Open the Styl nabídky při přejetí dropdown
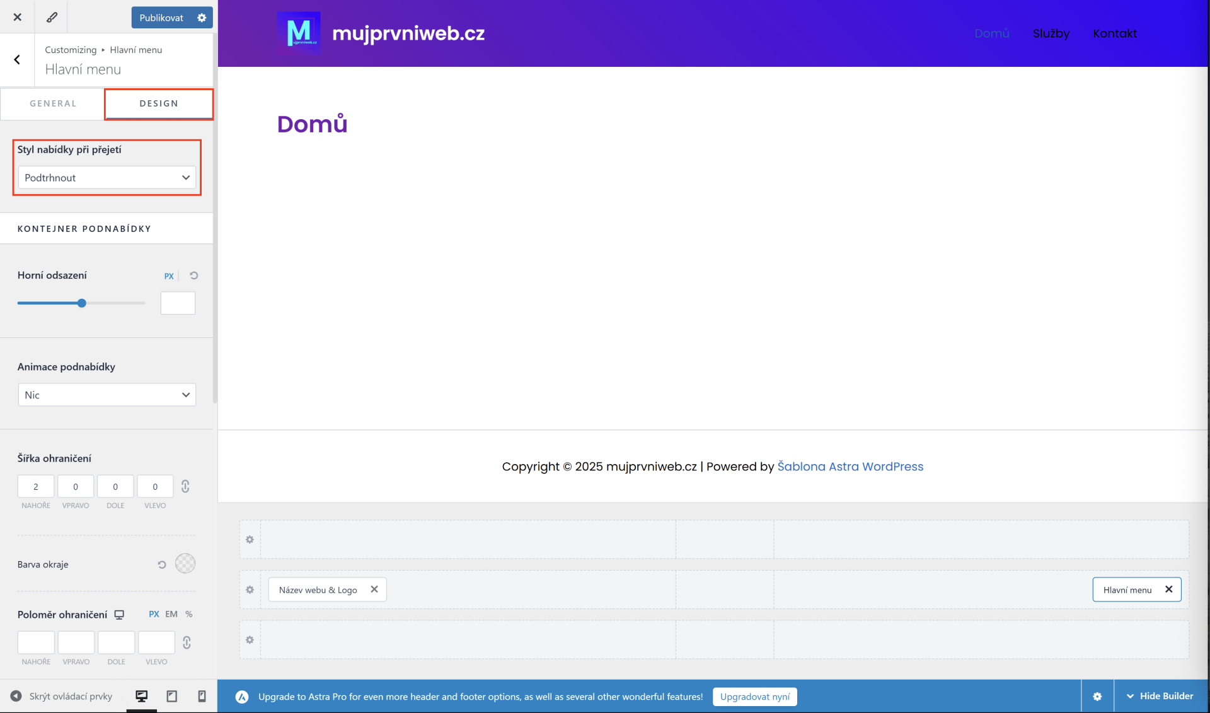 pos(107,178)
